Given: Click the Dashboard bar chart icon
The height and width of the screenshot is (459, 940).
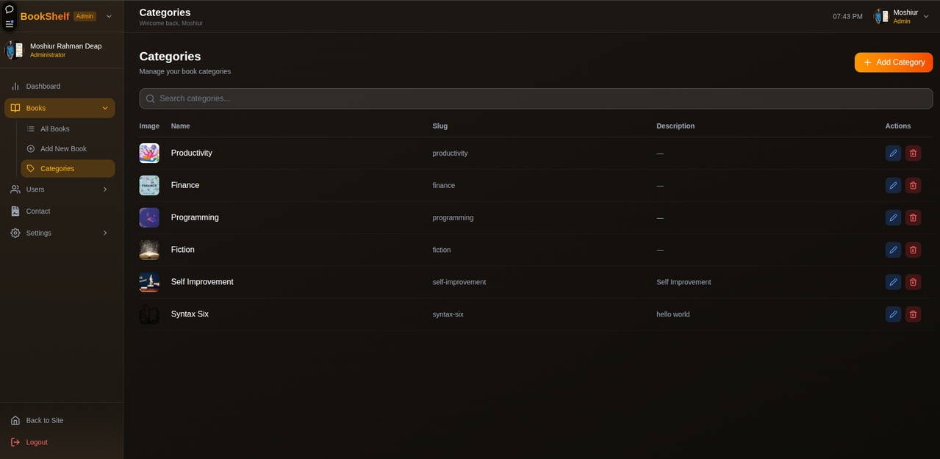Looking at the screenshot, I should pyautogui.click(x=15, y=86).
